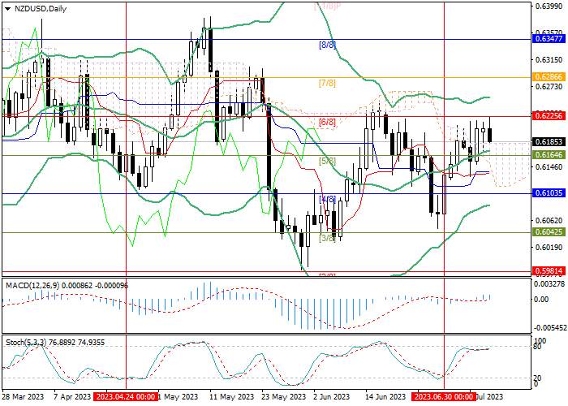Select the [6/8] Murrey level label

click(327, 122)
